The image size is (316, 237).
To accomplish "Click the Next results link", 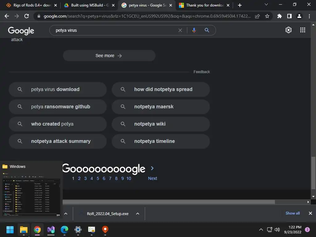I will point(152,178).
